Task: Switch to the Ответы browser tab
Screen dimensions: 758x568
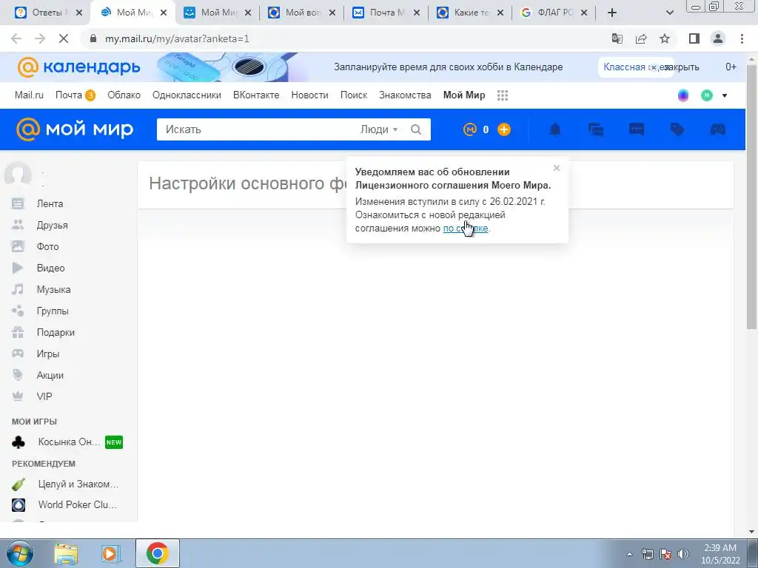Action: tap(47, 13)
